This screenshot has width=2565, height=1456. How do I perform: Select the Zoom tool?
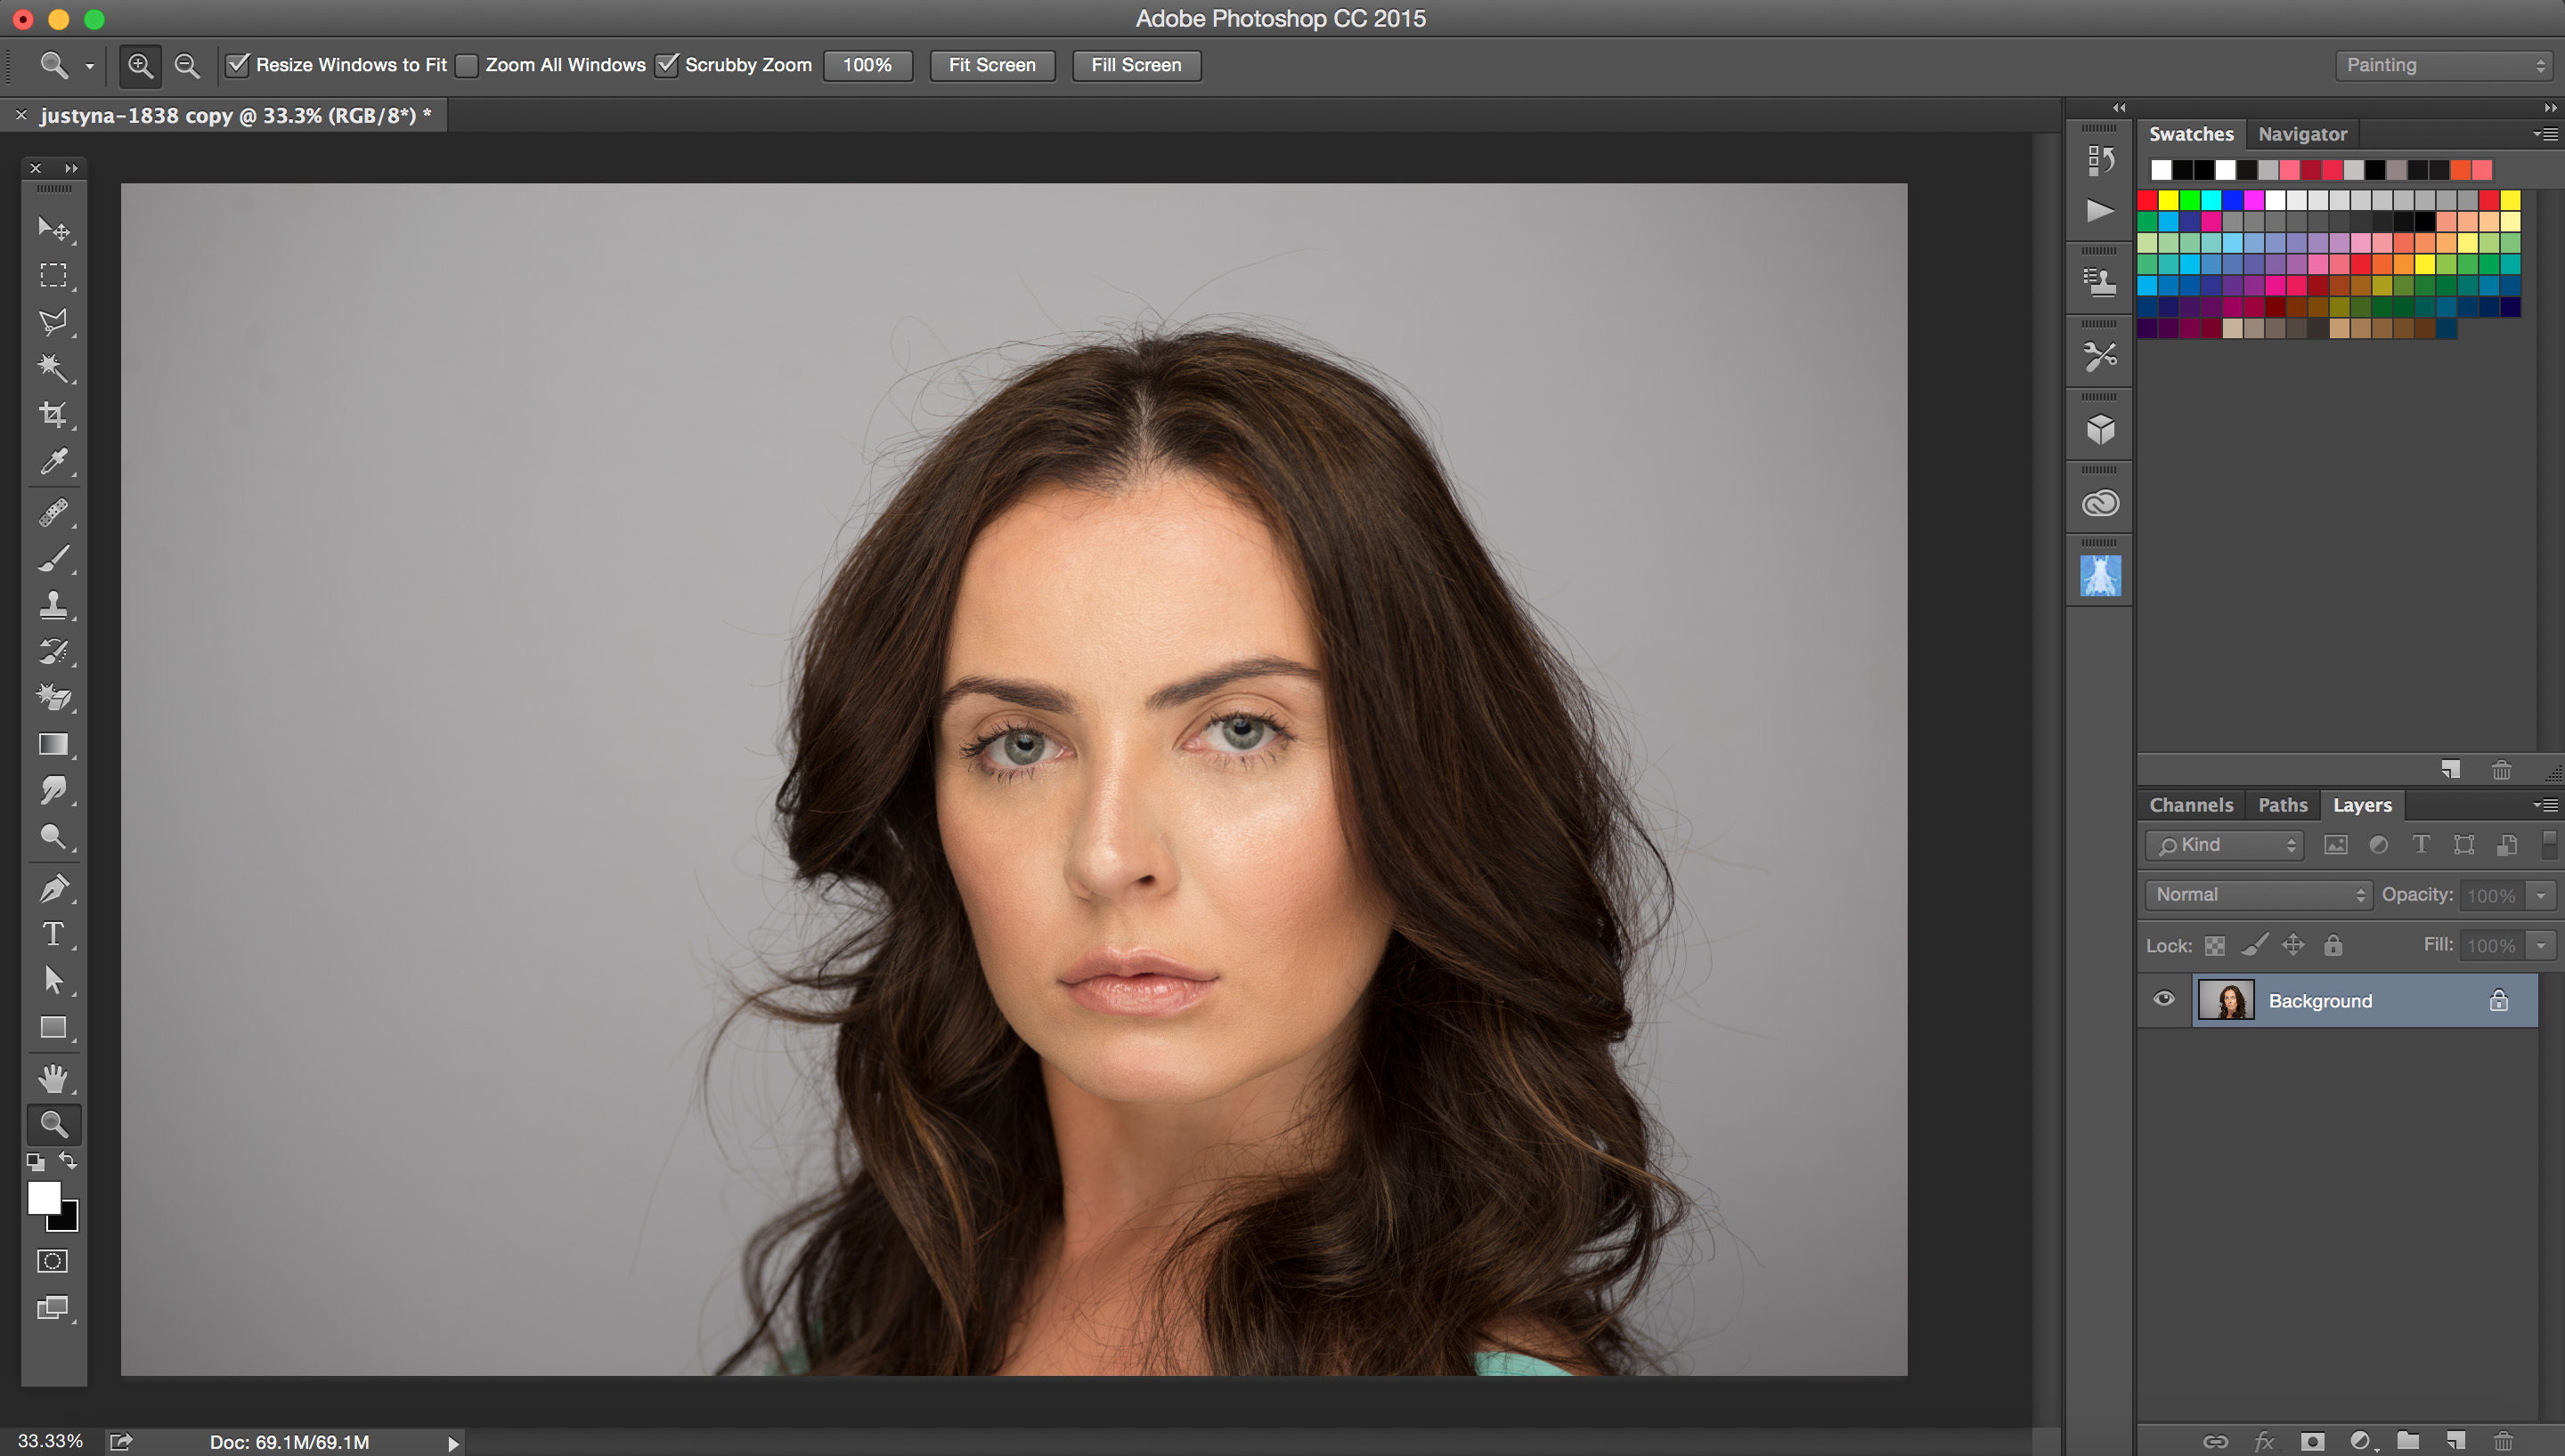tap(51, 1123)
